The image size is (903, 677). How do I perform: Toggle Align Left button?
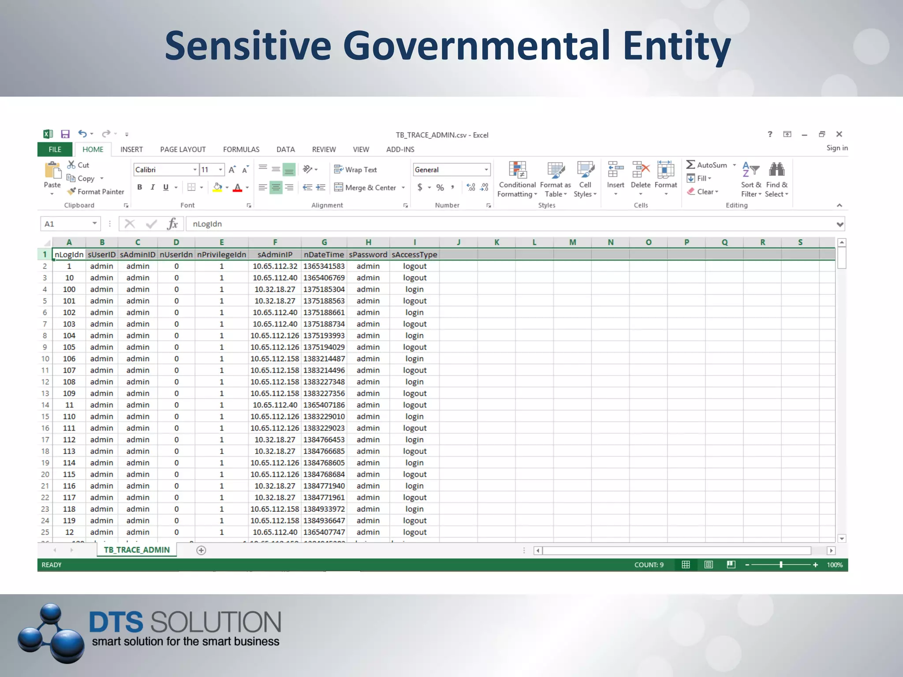click(263, 187)
